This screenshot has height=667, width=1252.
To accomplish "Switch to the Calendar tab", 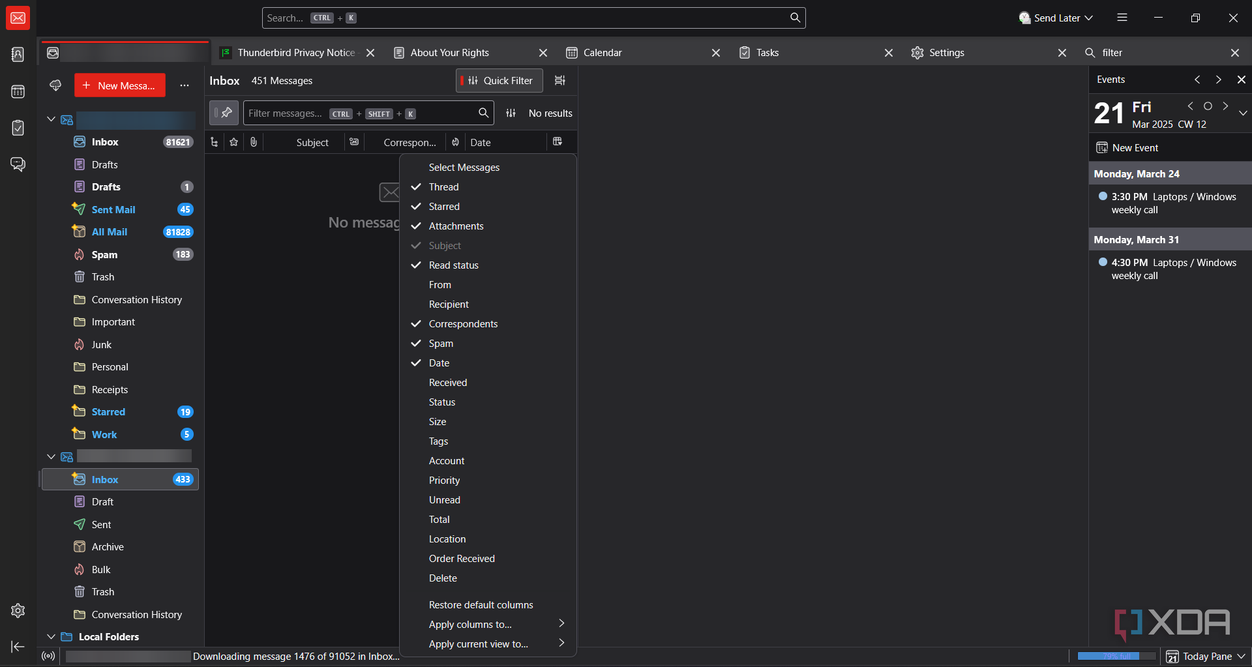I will tap(643, 53).
